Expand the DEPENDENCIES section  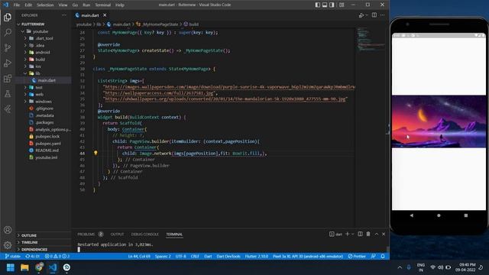click(34, 250)
